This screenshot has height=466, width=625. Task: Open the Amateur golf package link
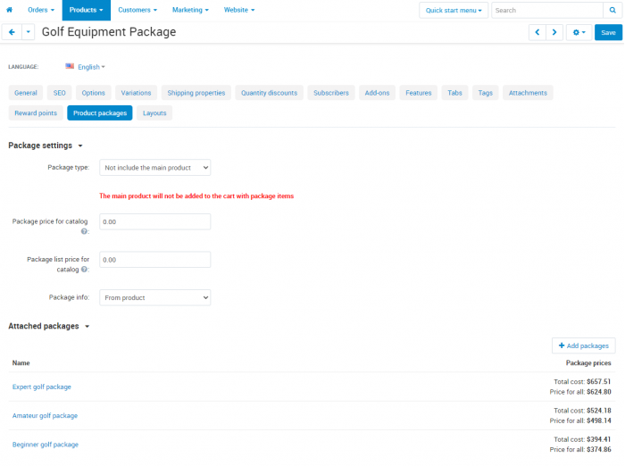pos(45,416)
